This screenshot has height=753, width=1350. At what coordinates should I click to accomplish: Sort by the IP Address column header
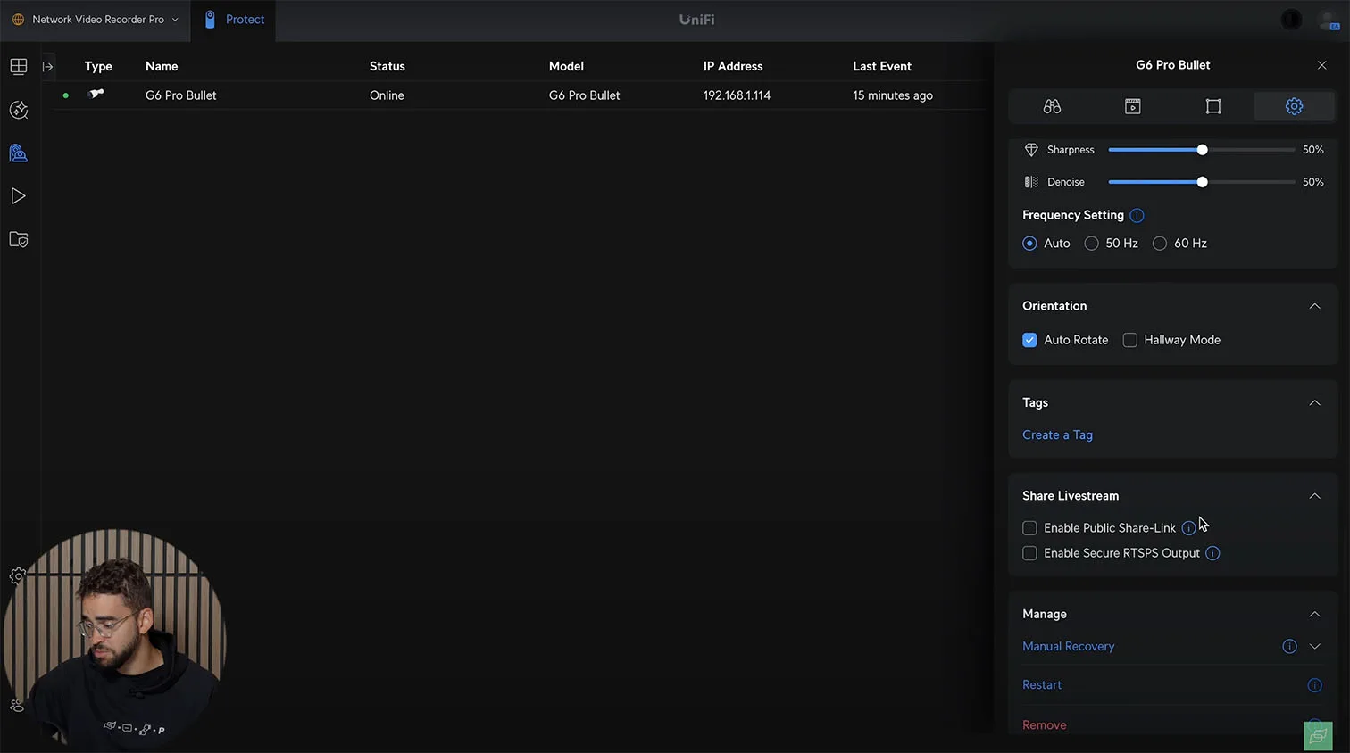[x=733, y=66]
